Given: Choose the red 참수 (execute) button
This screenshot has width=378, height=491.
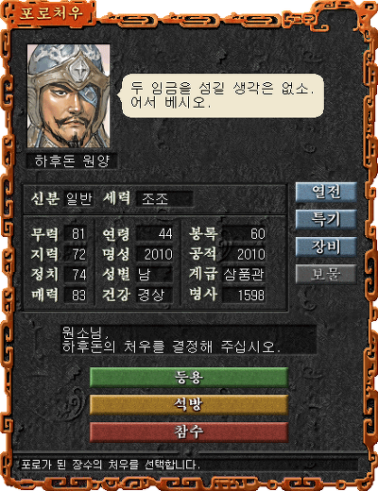Looking at the screenshot, I should (189, 432).
